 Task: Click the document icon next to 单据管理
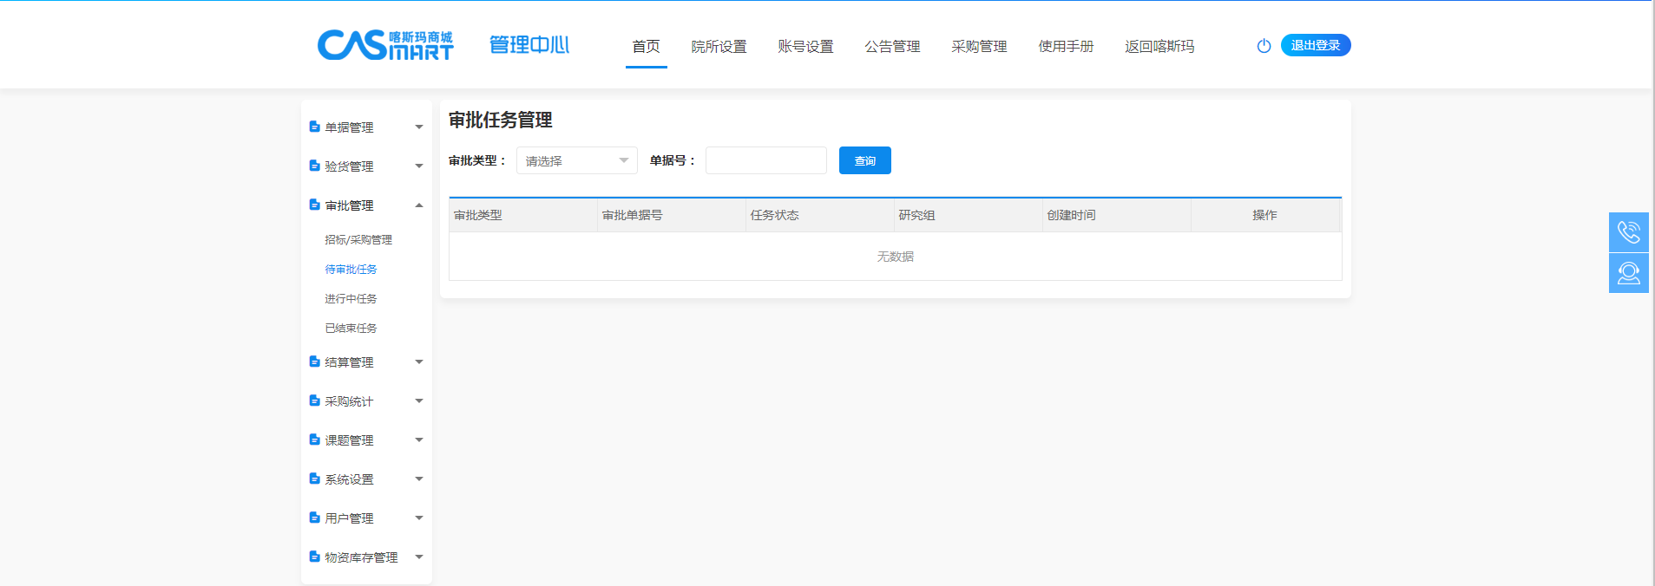[x=315, y=127]
